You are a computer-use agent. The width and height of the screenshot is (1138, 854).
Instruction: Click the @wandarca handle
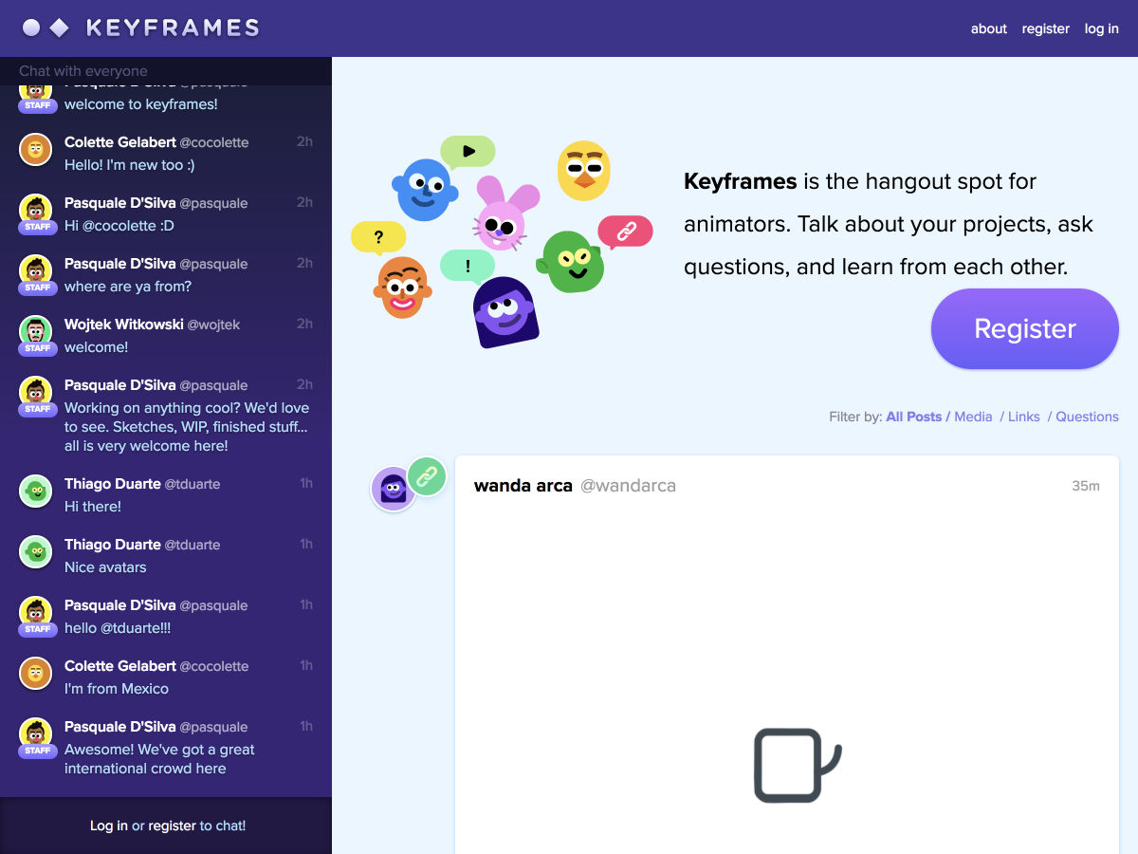[628, 486]
